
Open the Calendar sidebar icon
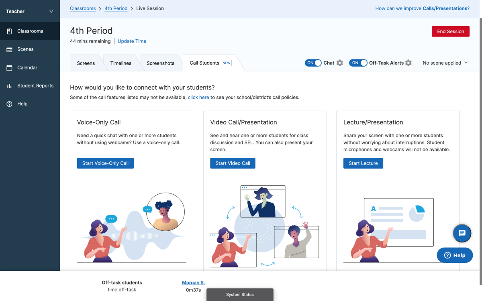tap(10, 68)
